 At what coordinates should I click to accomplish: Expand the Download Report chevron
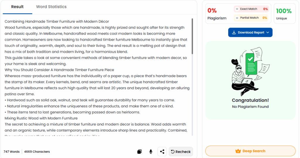pos(268,33)
